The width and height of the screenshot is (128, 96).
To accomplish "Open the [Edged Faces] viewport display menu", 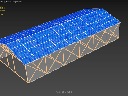I will pyautogui.click(x=18, y=2).
